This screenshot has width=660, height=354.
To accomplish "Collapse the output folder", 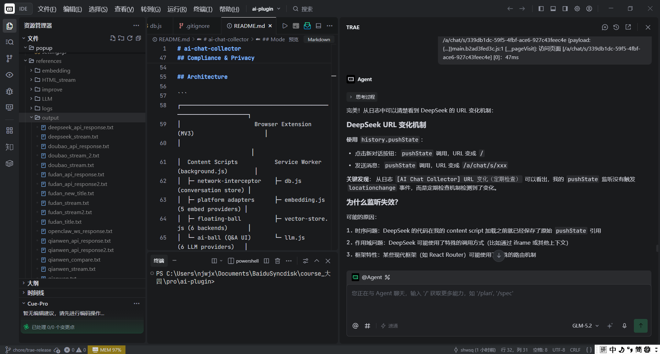I will pyautogui.click(x=82, y=118).
